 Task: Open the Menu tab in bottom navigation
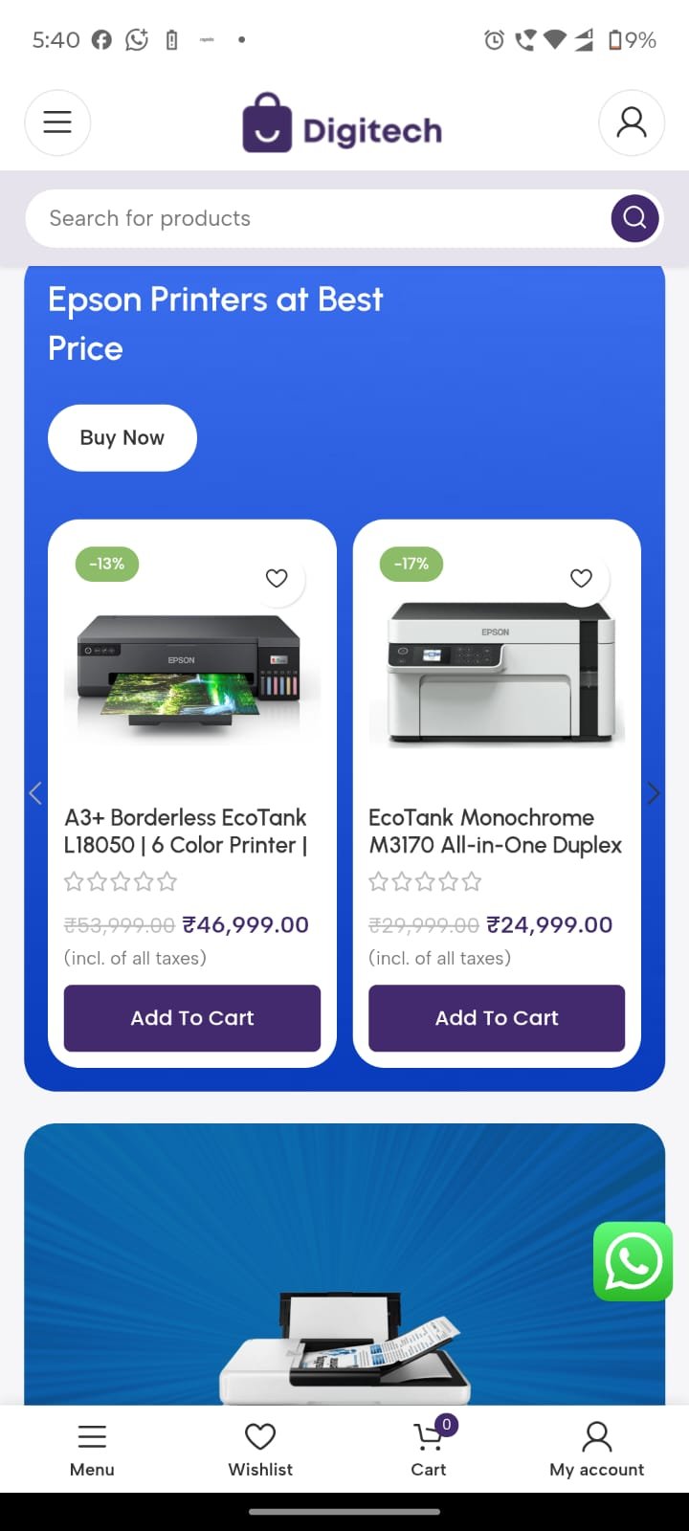pyautogui.click(x=92, y=1449)
